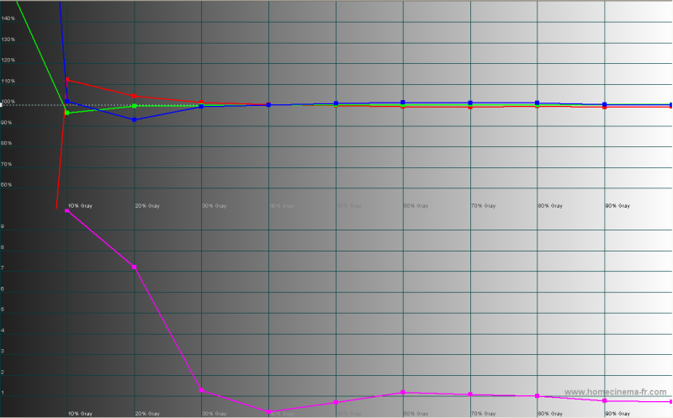
Task: Select the red curve marker at 10% Gray
Action: (x=67, y=80)
